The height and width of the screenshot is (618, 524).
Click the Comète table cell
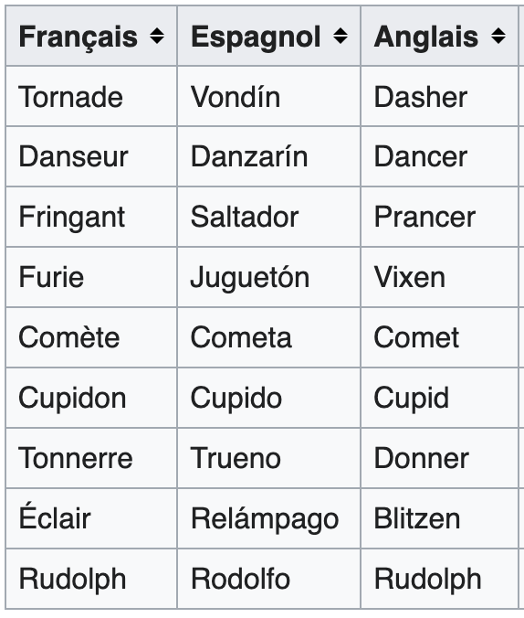point(91,337)
